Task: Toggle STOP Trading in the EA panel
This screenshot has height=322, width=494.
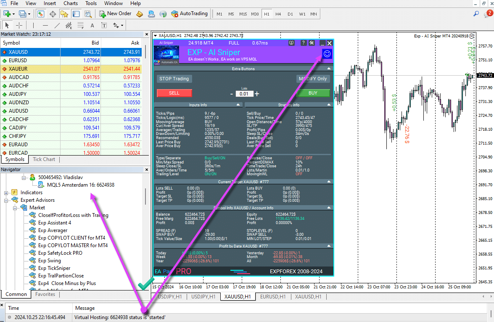Action: [x=174, y=79]
